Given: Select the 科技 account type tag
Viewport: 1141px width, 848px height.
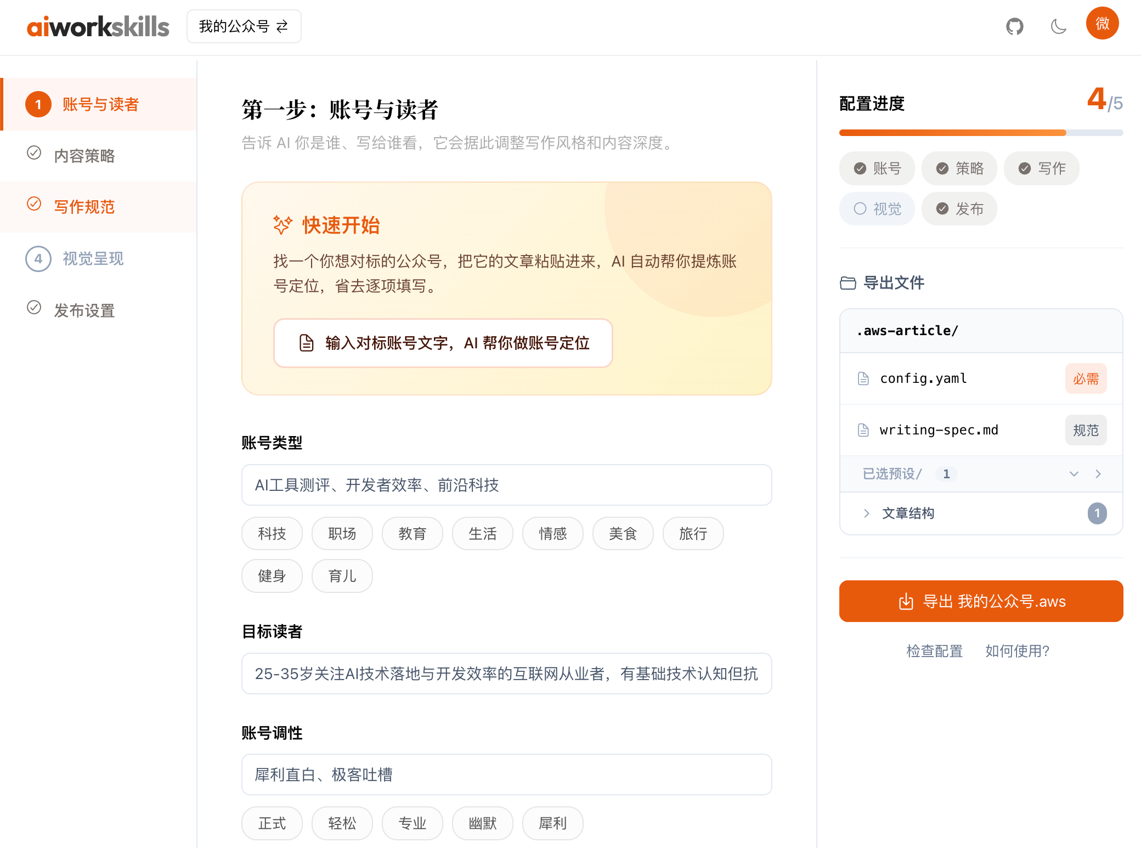Looking at the screenshot, I should click(272, 534).
